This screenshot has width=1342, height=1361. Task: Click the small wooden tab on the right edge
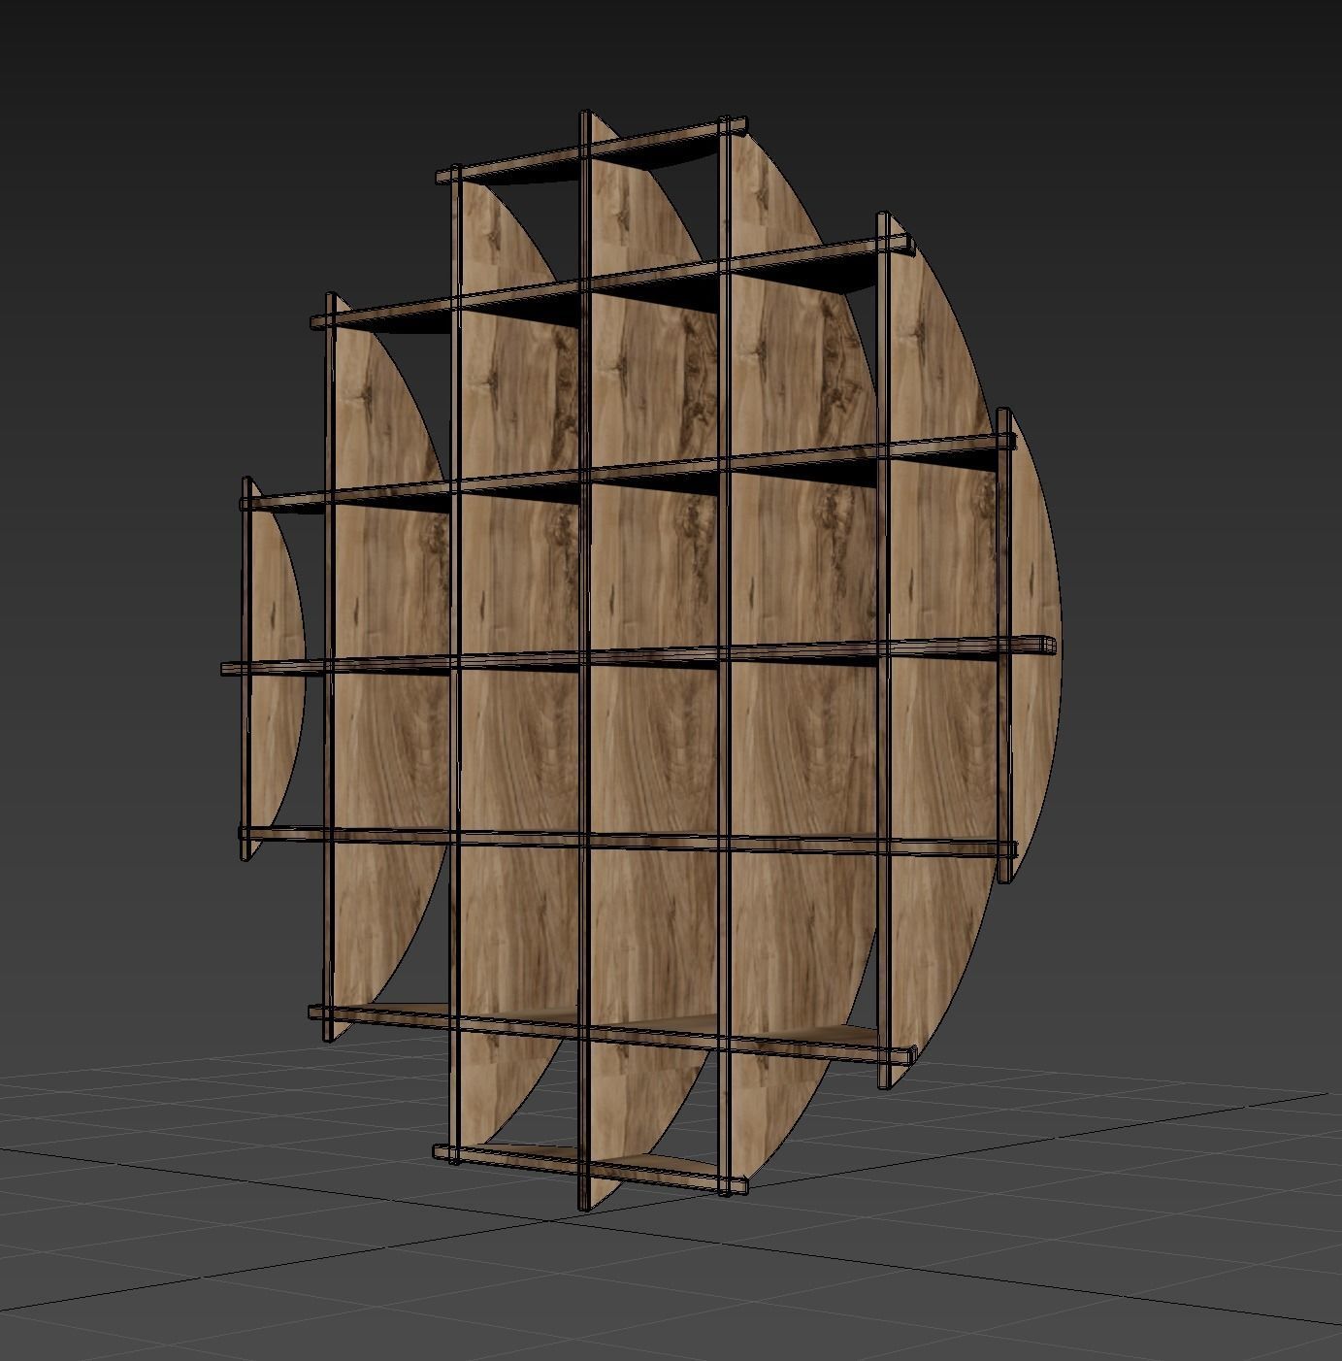(1043, 646)
